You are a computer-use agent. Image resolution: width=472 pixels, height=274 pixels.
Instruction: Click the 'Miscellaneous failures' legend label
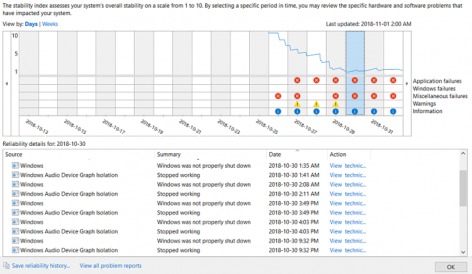click(x=440, y=96)
